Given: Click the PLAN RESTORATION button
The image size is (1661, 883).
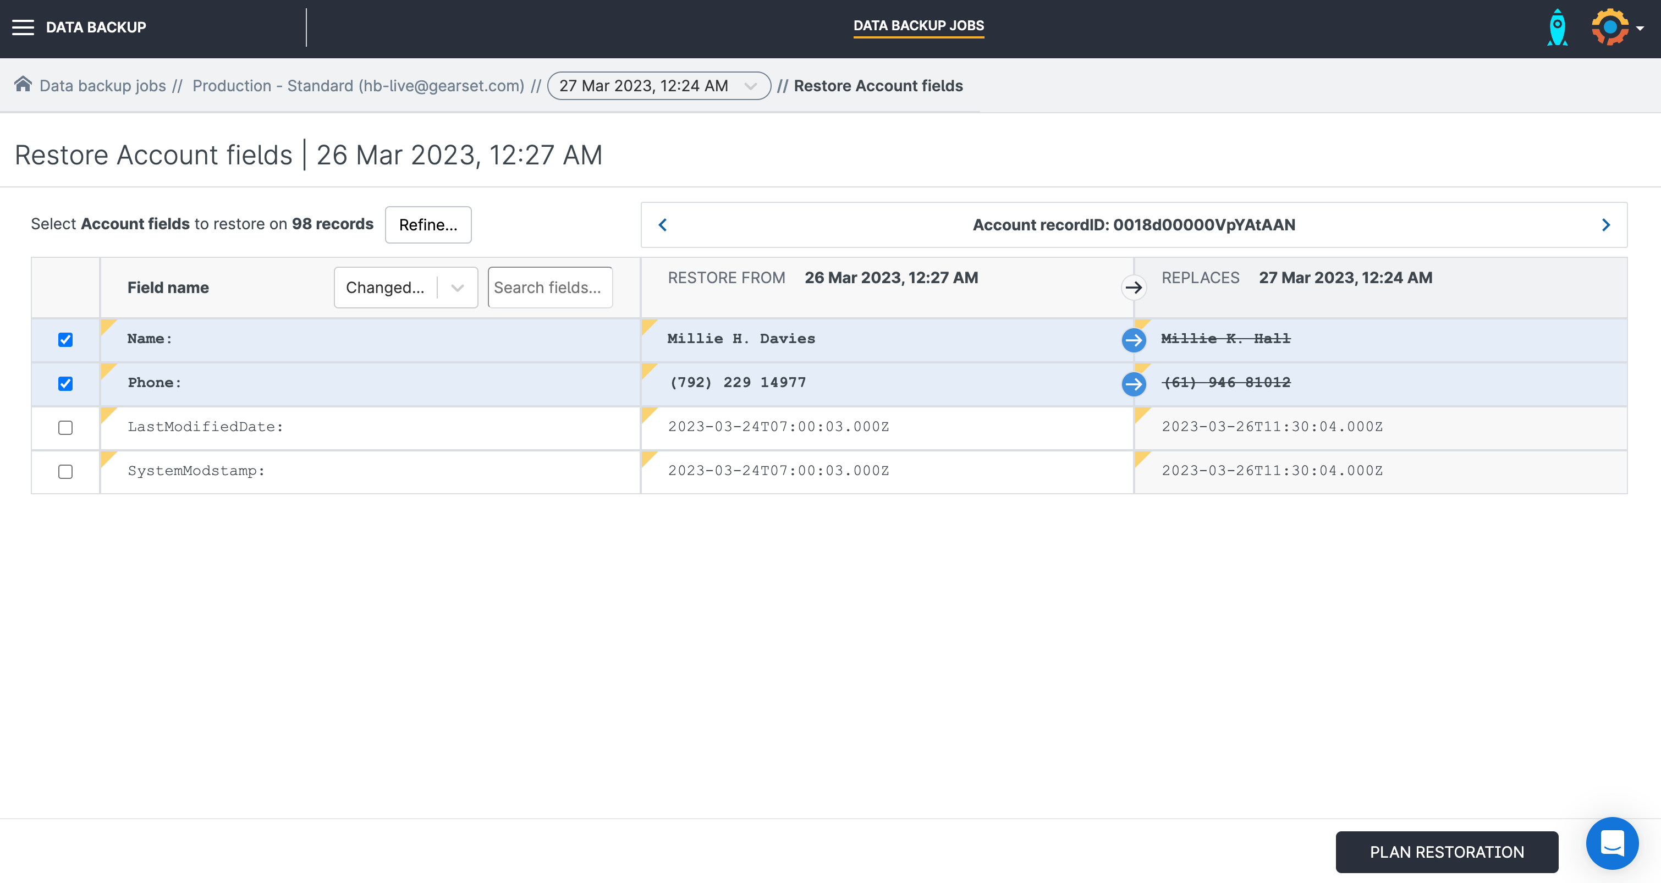Looking at the screenshot, I should coord(1447,852).
